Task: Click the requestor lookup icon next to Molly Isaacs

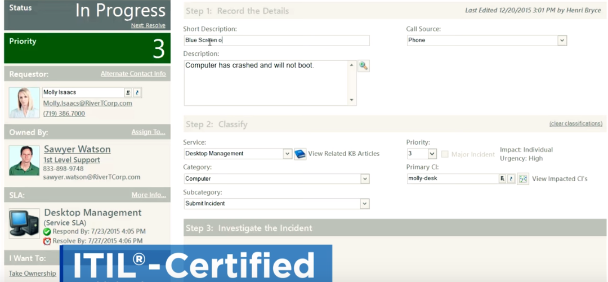Action: point(128,93)
